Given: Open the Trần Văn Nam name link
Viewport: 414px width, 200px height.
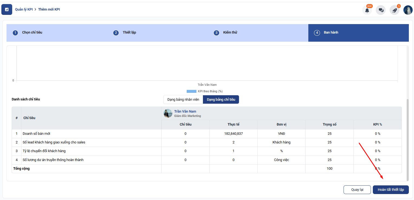Looking at the screenshot, I should (x=185, y=112).
